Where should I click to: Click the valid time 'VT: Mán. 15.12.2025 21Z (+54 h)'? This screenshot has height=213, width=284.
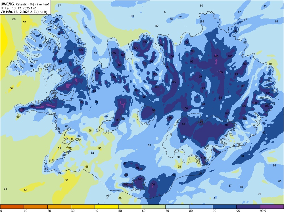[24, 12]
